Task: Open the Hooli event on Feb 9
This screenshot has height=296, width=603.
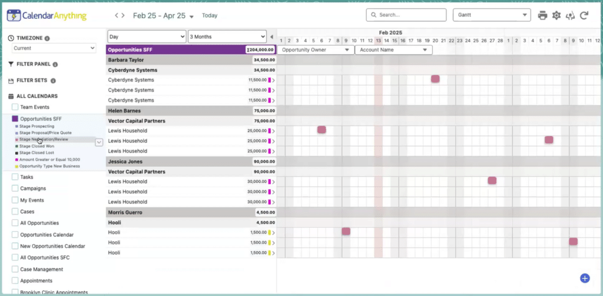Action: click(346, 231)
